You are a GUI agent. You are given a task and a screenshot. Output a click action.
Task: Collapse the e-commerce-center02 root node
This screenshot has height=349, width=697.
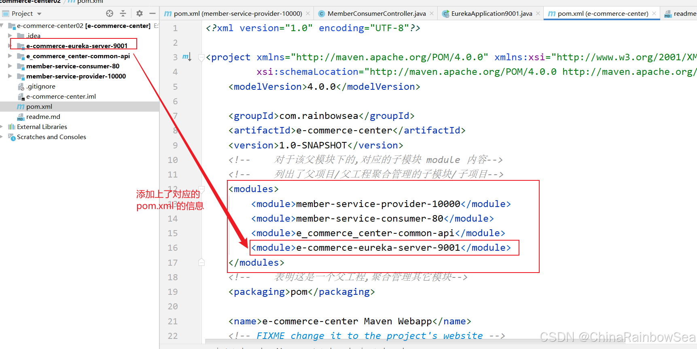pos(2,25)
